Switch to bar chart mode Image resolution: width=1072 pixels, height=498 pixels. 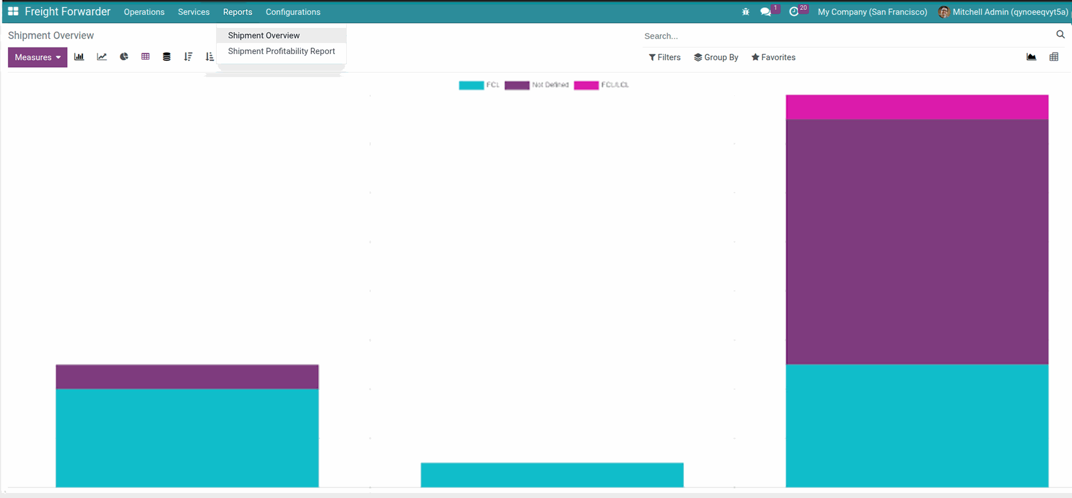(79, 57)
